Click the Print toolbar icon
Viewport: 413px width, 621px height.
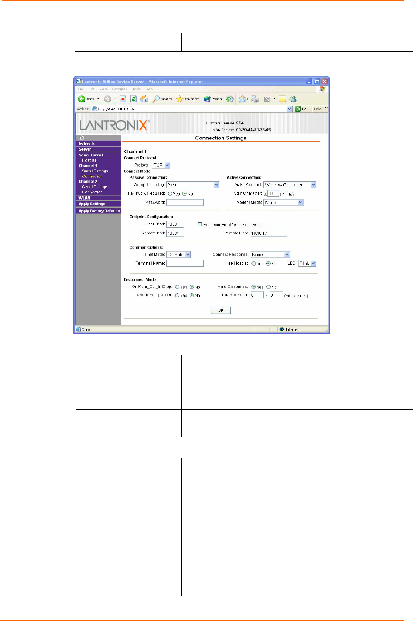(255, 99)
